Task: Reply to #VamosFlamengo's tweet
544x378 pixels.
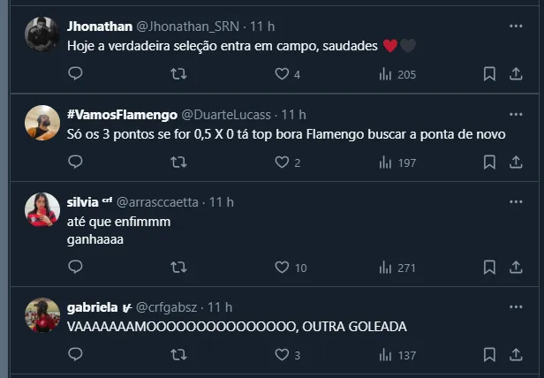Action: pyautogui.click(x=75, y=162)
